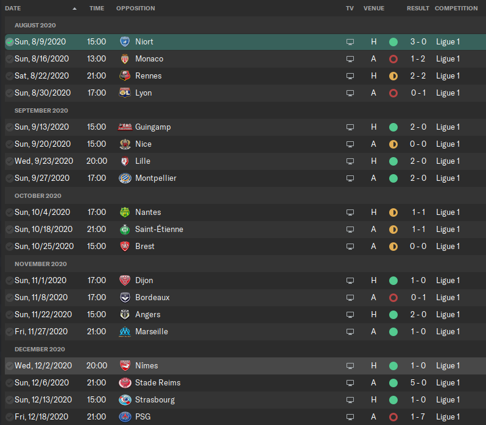Viewport: 486px width, 425px height.
Task: Click the Marseille club logo
Action: point(125,332)
